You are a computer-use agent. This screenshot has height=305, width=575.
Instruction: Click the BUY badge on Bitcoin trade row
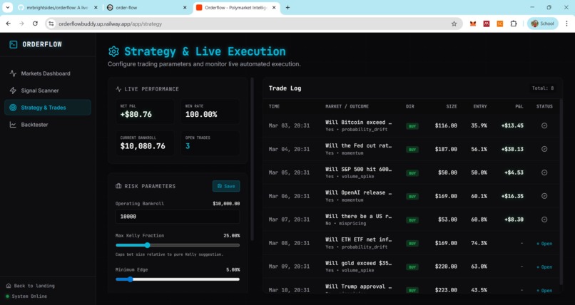click(412, 126)
